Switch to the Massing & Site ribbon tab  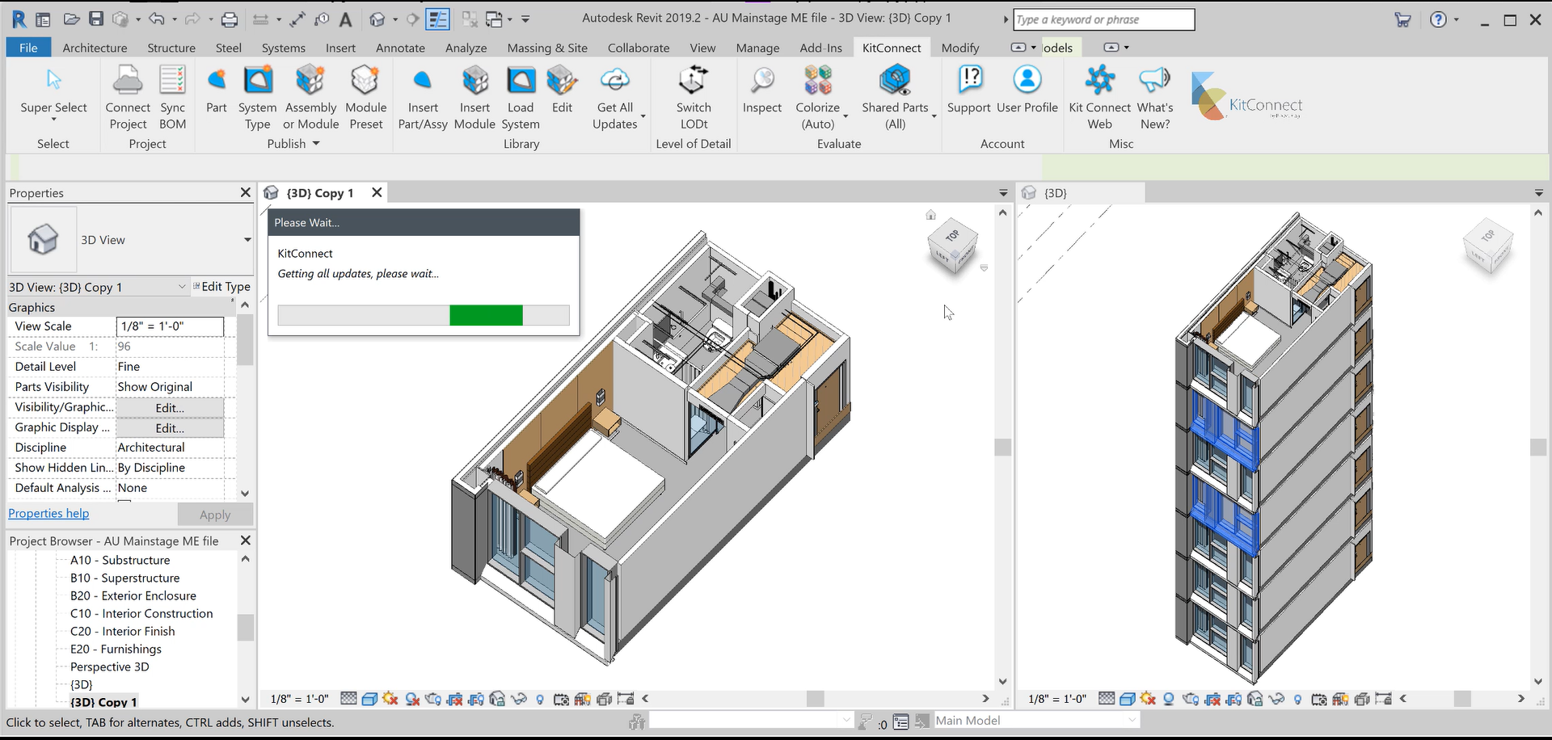(547, 48)
